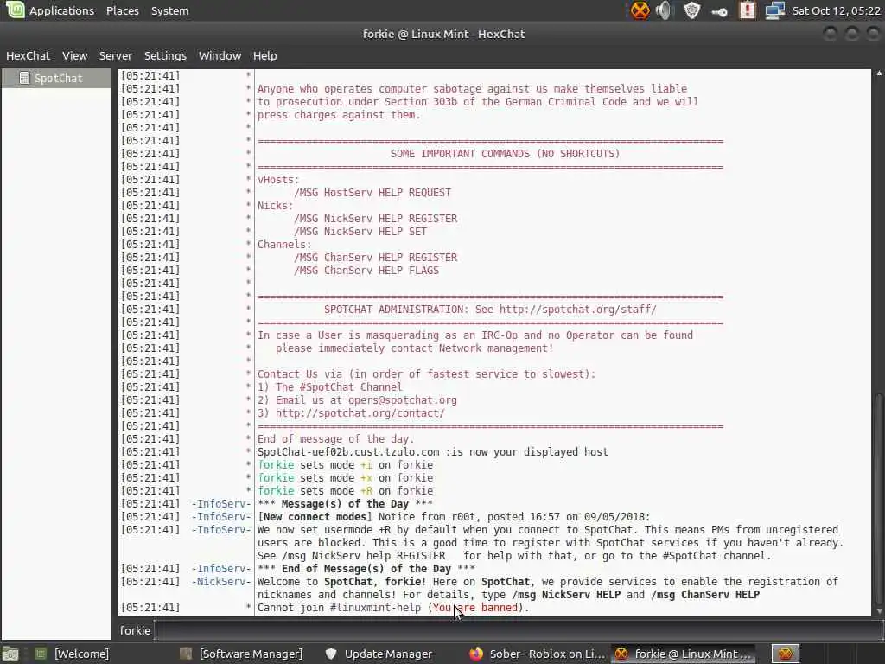Click 'SOME IMPORTANT COMMANDS (NO SHORTCUTS)' heading

click(x=505, y=154)
